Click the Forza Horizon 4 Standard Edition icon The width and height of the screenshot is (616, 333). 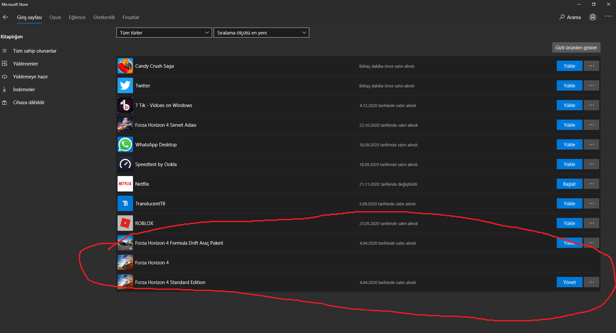125,282
